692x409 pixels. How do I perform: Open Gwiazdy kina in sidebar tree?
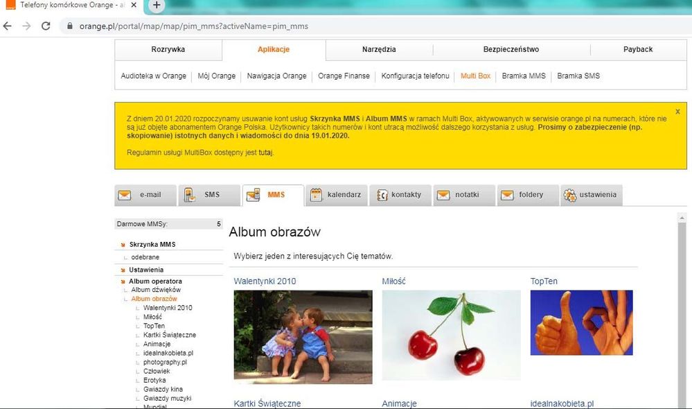(163, 389)
